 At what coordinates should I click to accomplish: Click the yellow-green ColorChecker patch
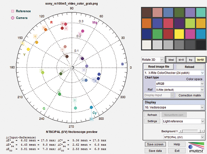[190, 23]
